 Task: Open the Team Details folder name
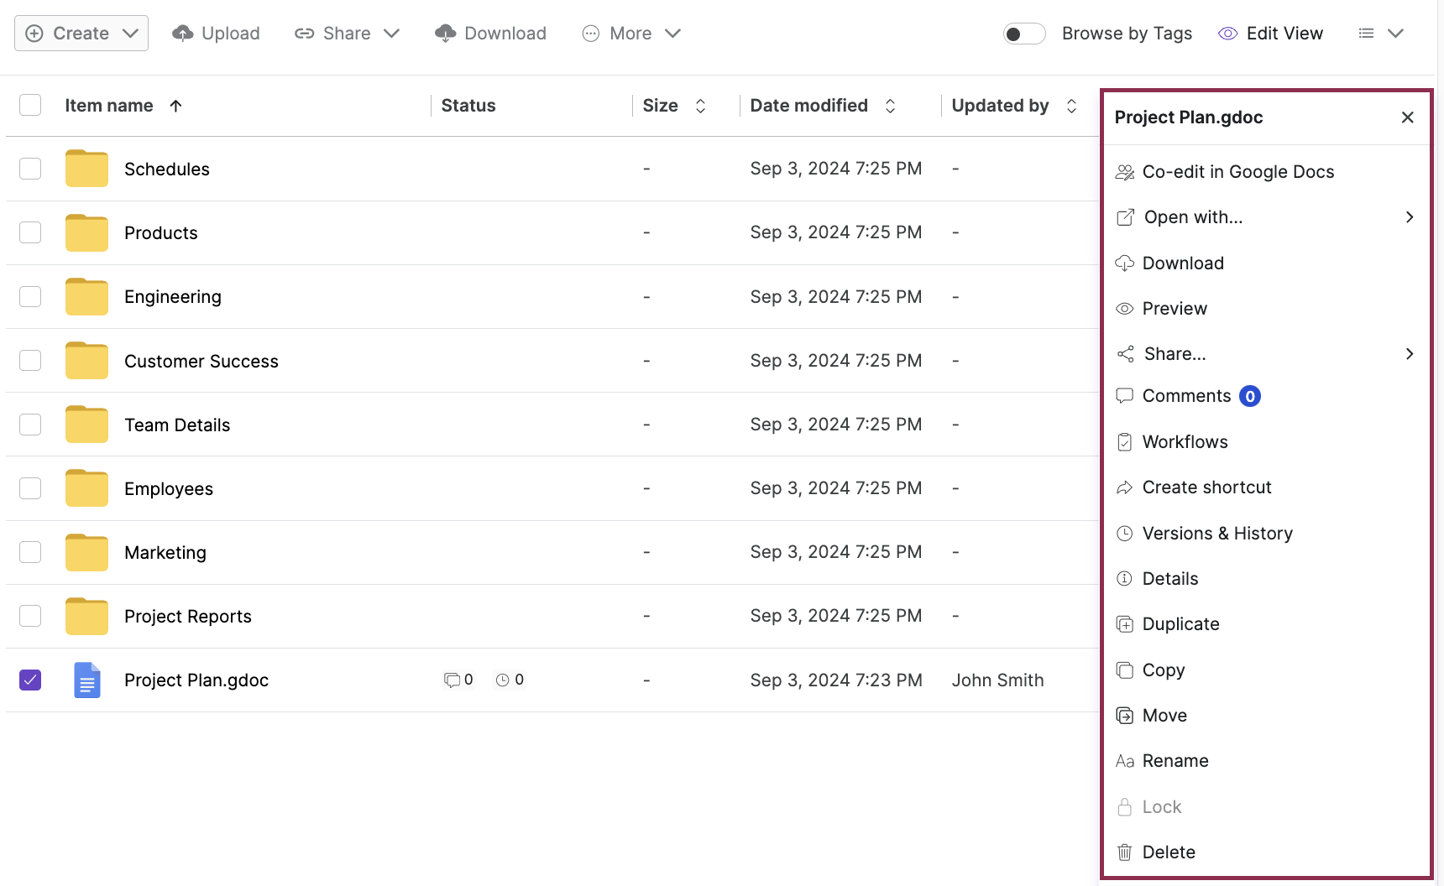point(177,425)
